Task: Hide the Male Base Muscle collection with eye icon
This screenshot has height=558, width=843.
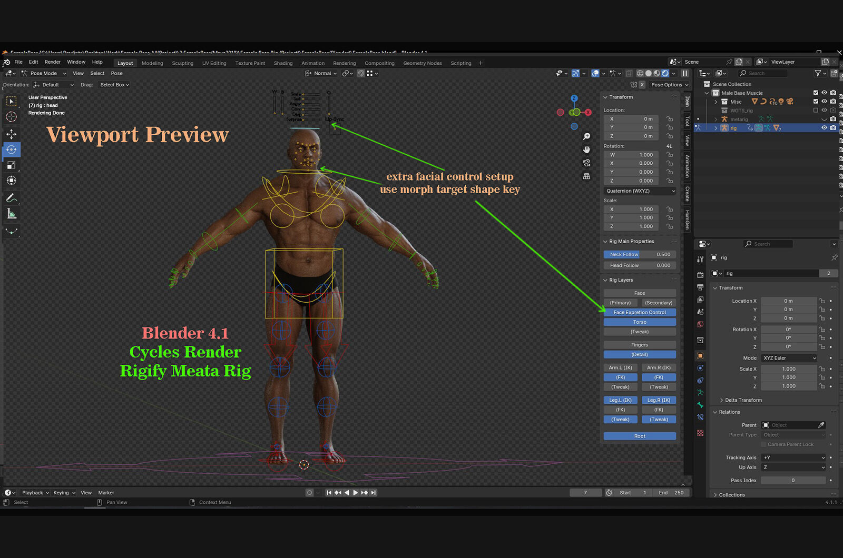Action: pos(824,93)
